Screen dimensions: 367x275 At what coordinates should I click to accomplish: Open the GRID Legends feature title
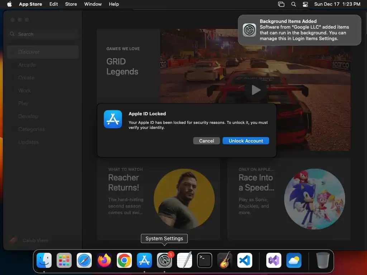(x=122, y=66)
